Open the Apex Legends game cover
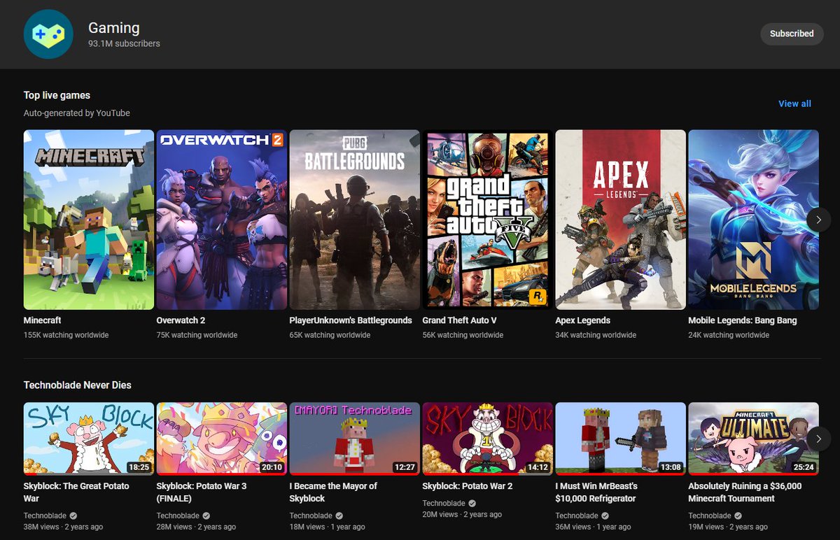Image resolution: width=840 pixels, height=540 pixels. coord(621,220)
